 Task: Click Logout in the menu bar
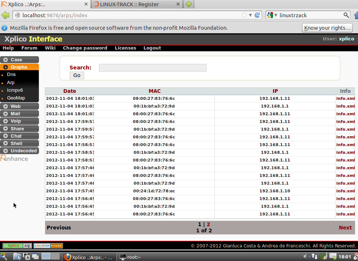point(152,48)
